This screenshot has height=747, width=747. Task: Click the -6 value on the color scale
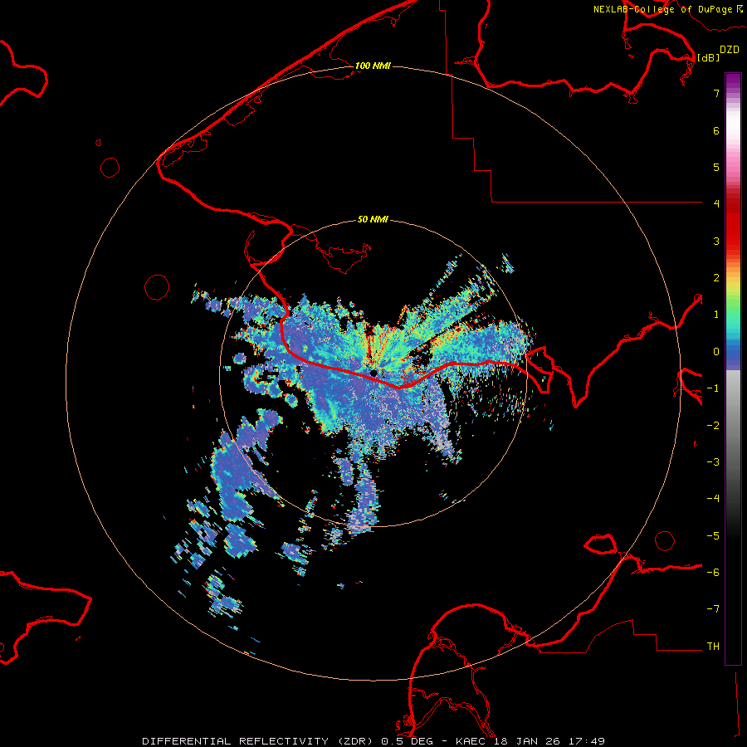tap(713, 573)
